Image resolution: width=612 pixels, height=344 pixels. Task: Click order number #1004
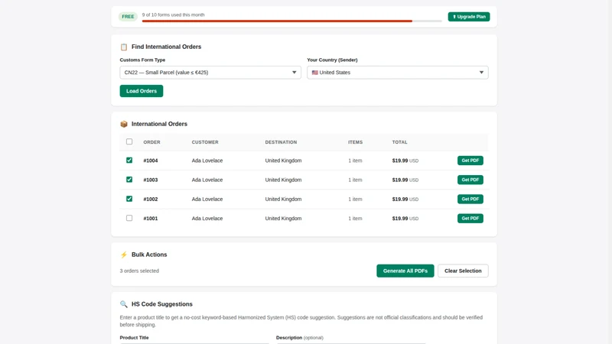click(x=151, y=161)
